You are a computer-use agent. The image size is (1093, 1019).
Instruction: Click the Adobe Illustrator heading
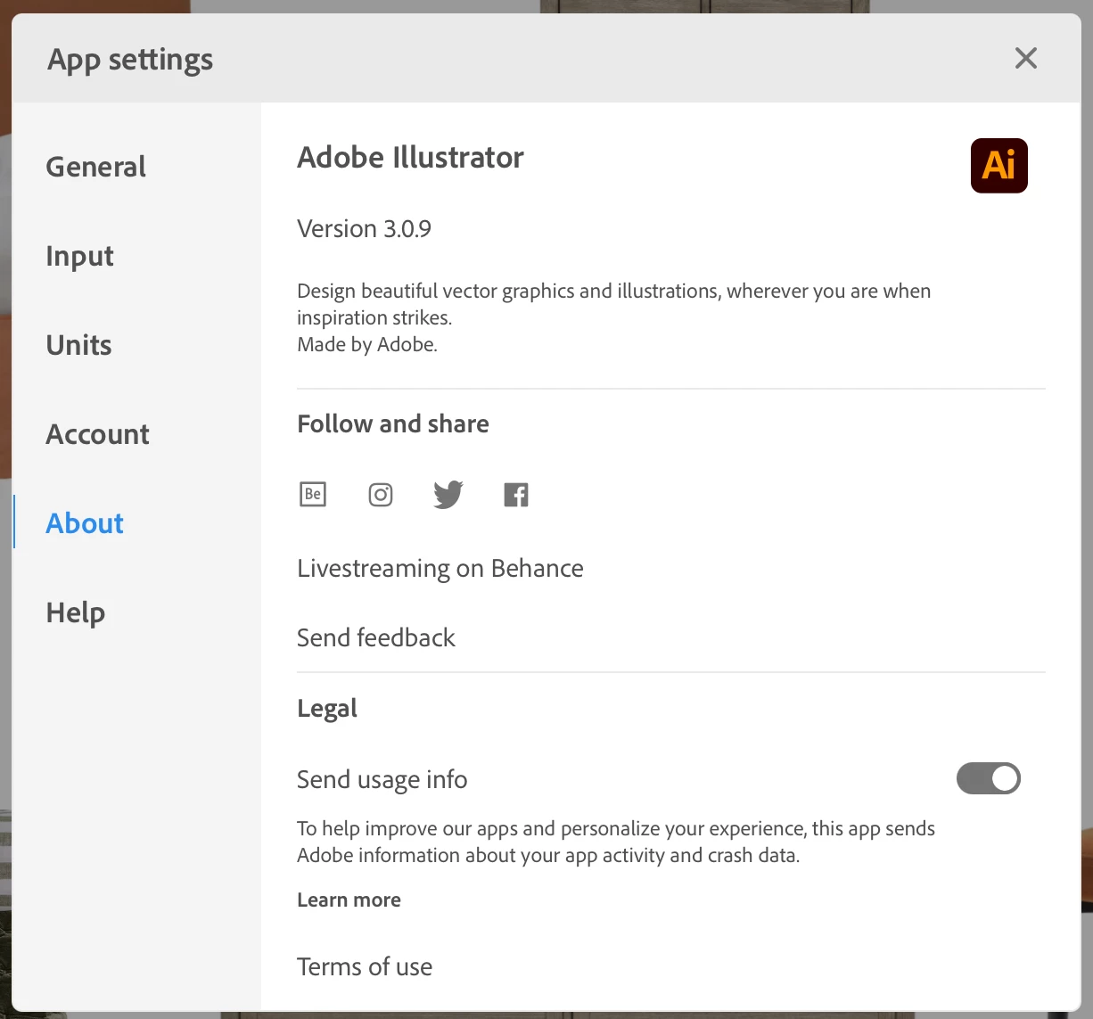click(x=410, y=157)
